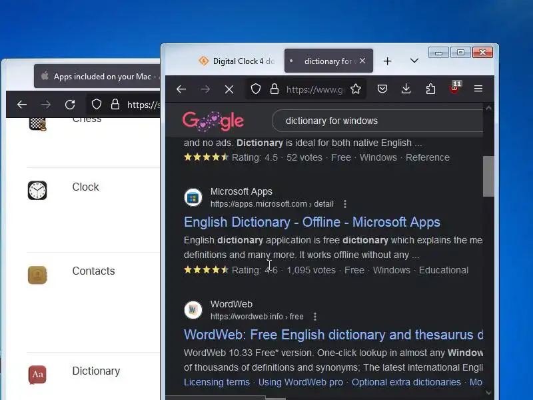Click the 52 votes rating text
Viewport: 533px width, 400px height.
point(304,157)
